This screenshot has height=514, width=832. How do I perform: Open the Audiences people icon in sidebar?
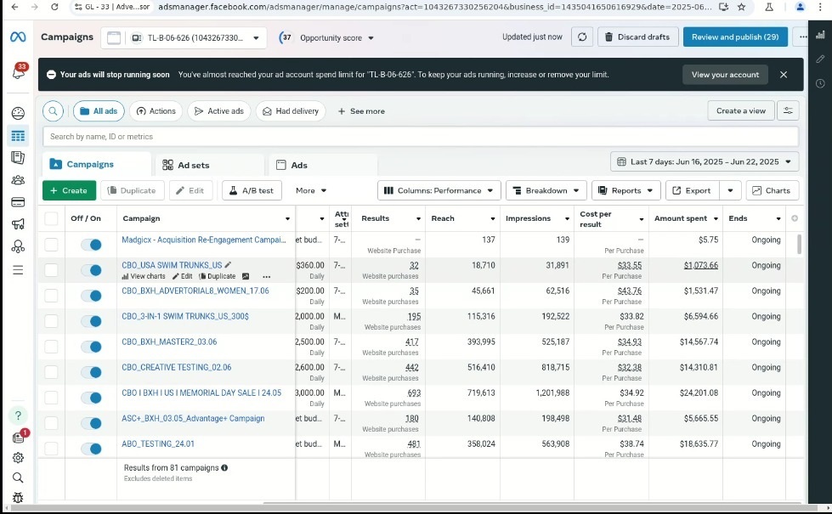[x=18, y=180]
